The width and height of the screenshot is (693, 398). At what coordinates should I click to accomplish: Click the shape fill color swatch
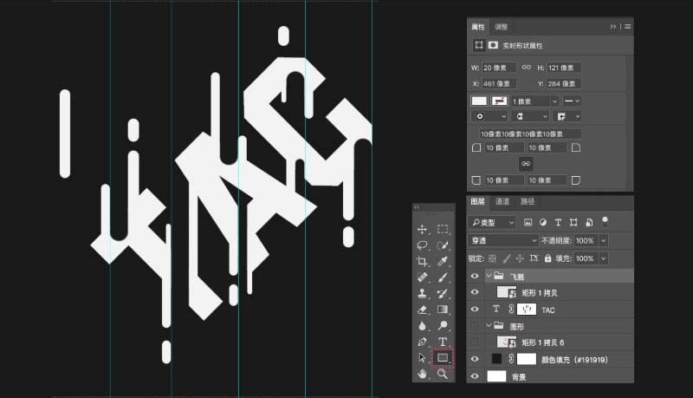click(479, 101)
